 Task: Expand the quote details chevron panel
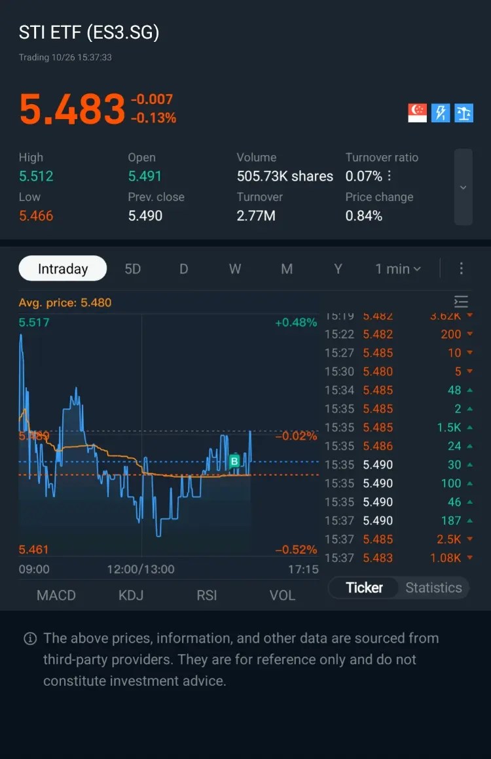pyautogui.click(x=463, y=187)
